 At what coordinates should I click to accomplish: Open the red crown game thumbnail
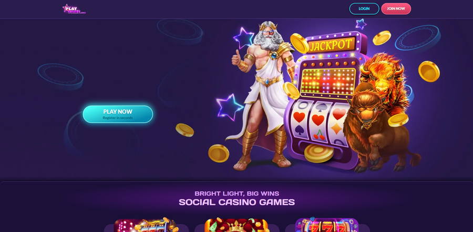[x=236, y=225]
